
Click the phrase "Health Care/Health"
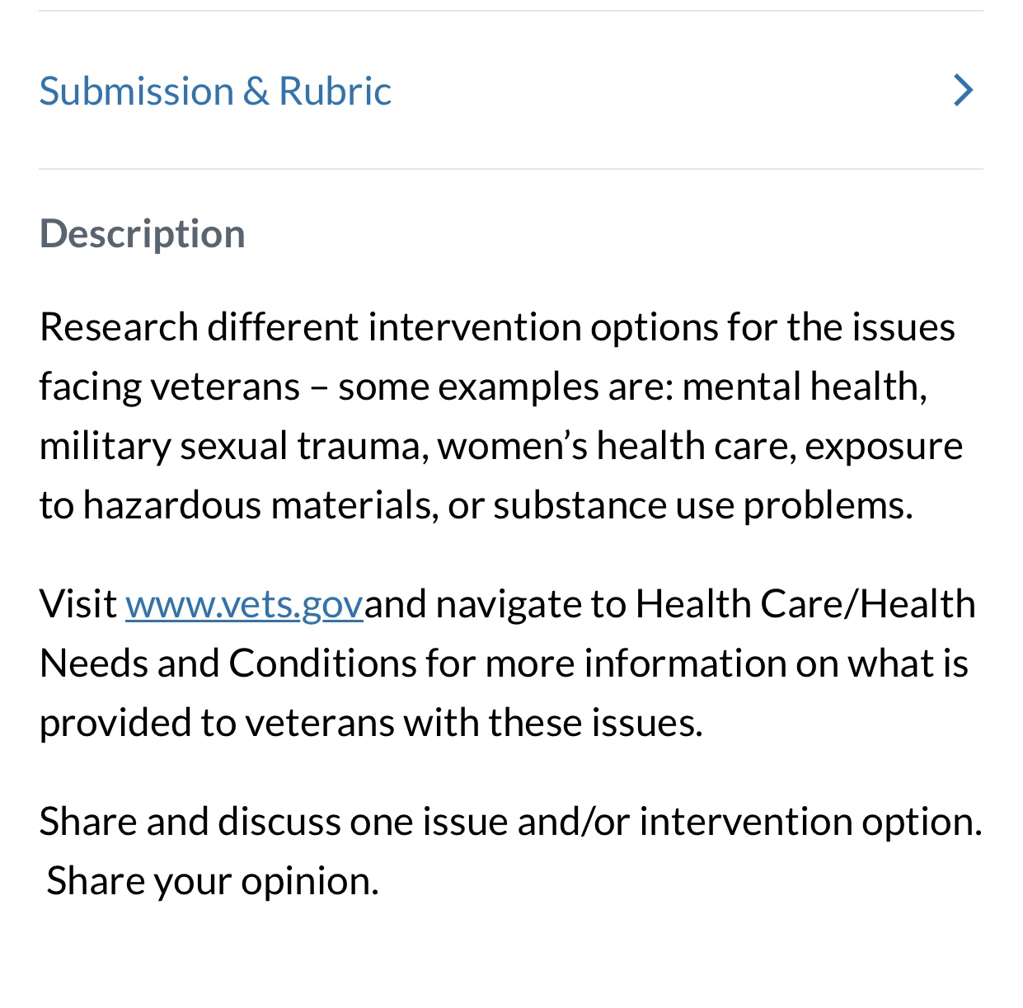[x=805, y=604]
